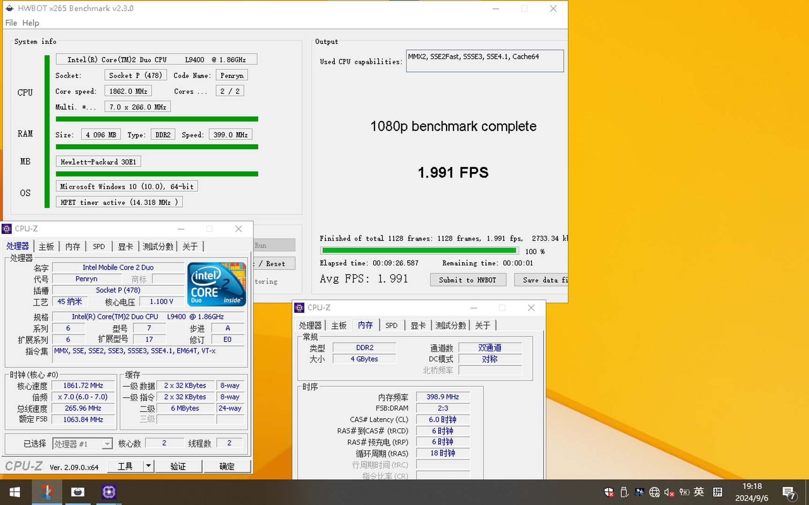Close the HWBOT x265 Benchmark window
The width and height of the screenshot is (809, 505).
[553, 8]
